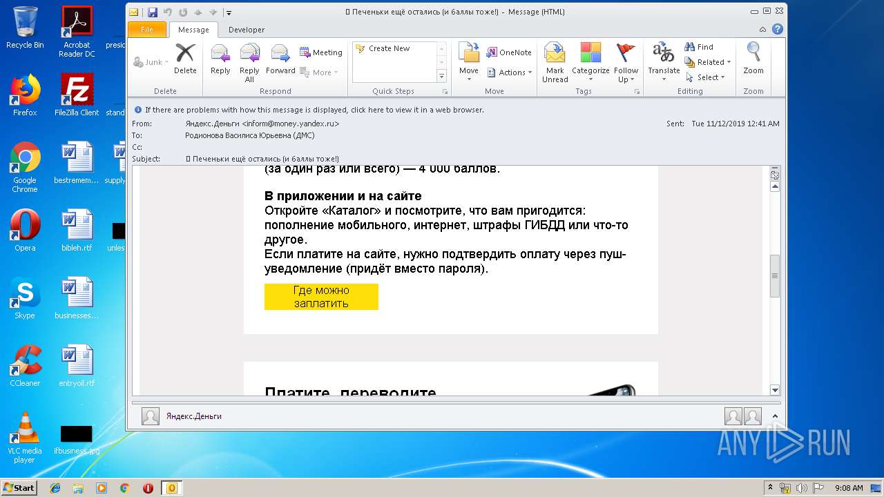Choose Reply All in Respond group
This screenshot has height=497, width=884.
[x=249, y=63]
